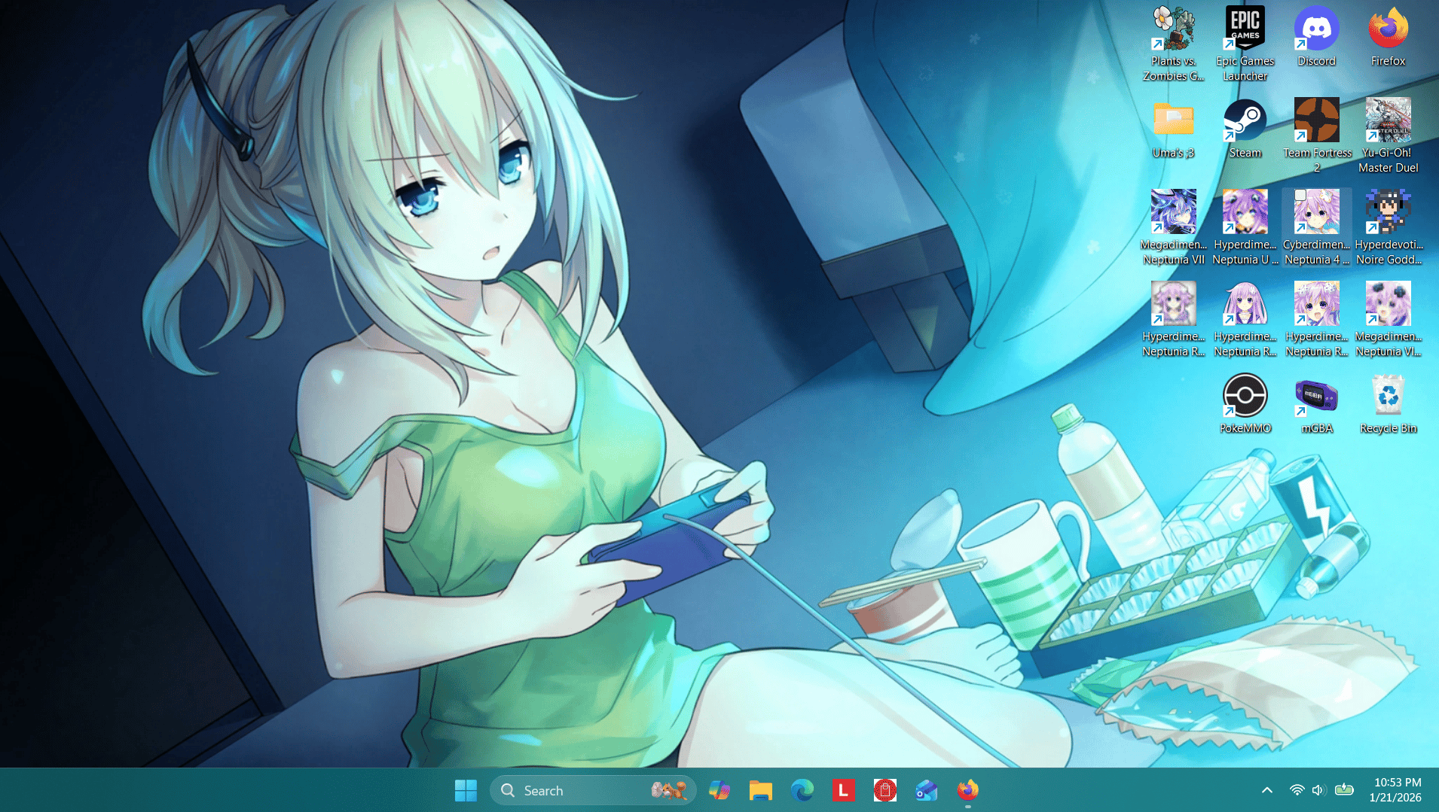Select the "Hyperdime... Neptunia U ..." shortcut
1439x812 pixels.
(1245, 227)
